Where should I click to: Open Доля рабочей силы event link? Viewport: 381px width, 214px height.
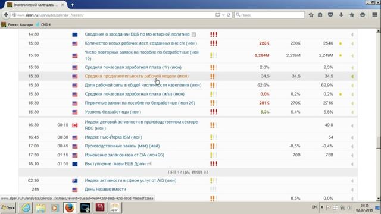tap(143, 85)
